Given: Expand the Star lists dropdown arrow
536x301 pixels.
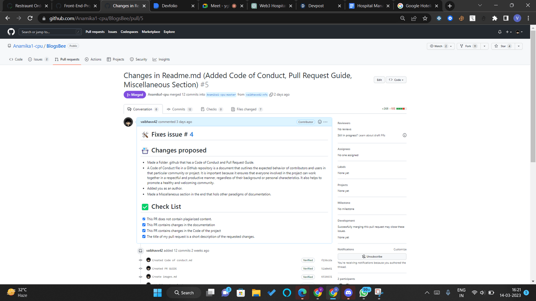Looking at the screenshot, I should coord(519,46).
